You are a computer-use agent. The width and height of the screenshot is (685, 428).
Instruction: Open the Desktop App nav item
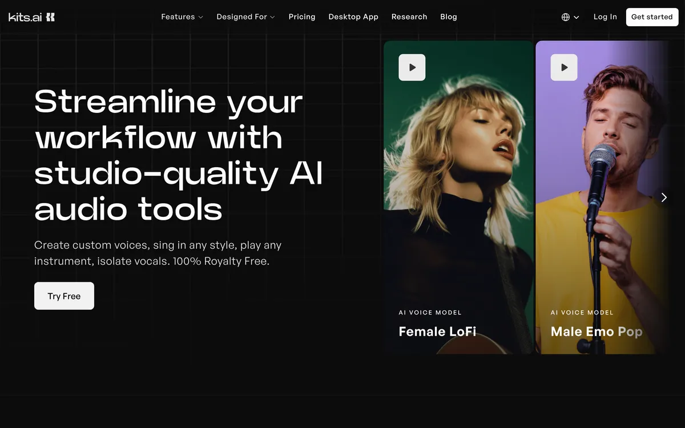pos(353,17)
